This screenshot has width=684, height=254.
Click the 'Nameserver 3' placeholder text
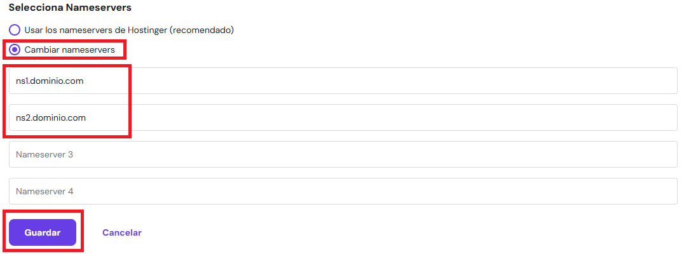click(44, 154)
